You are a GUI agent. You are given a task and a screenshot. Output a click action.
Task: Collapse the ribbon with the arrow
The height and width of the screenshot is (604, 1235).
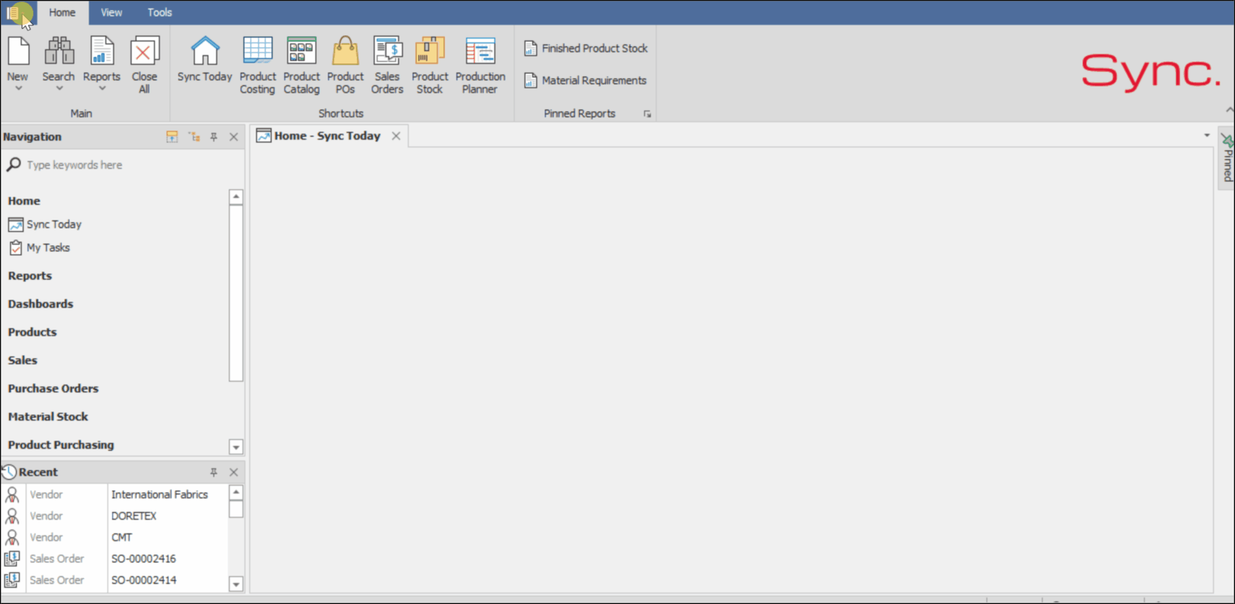(1229, 110)
